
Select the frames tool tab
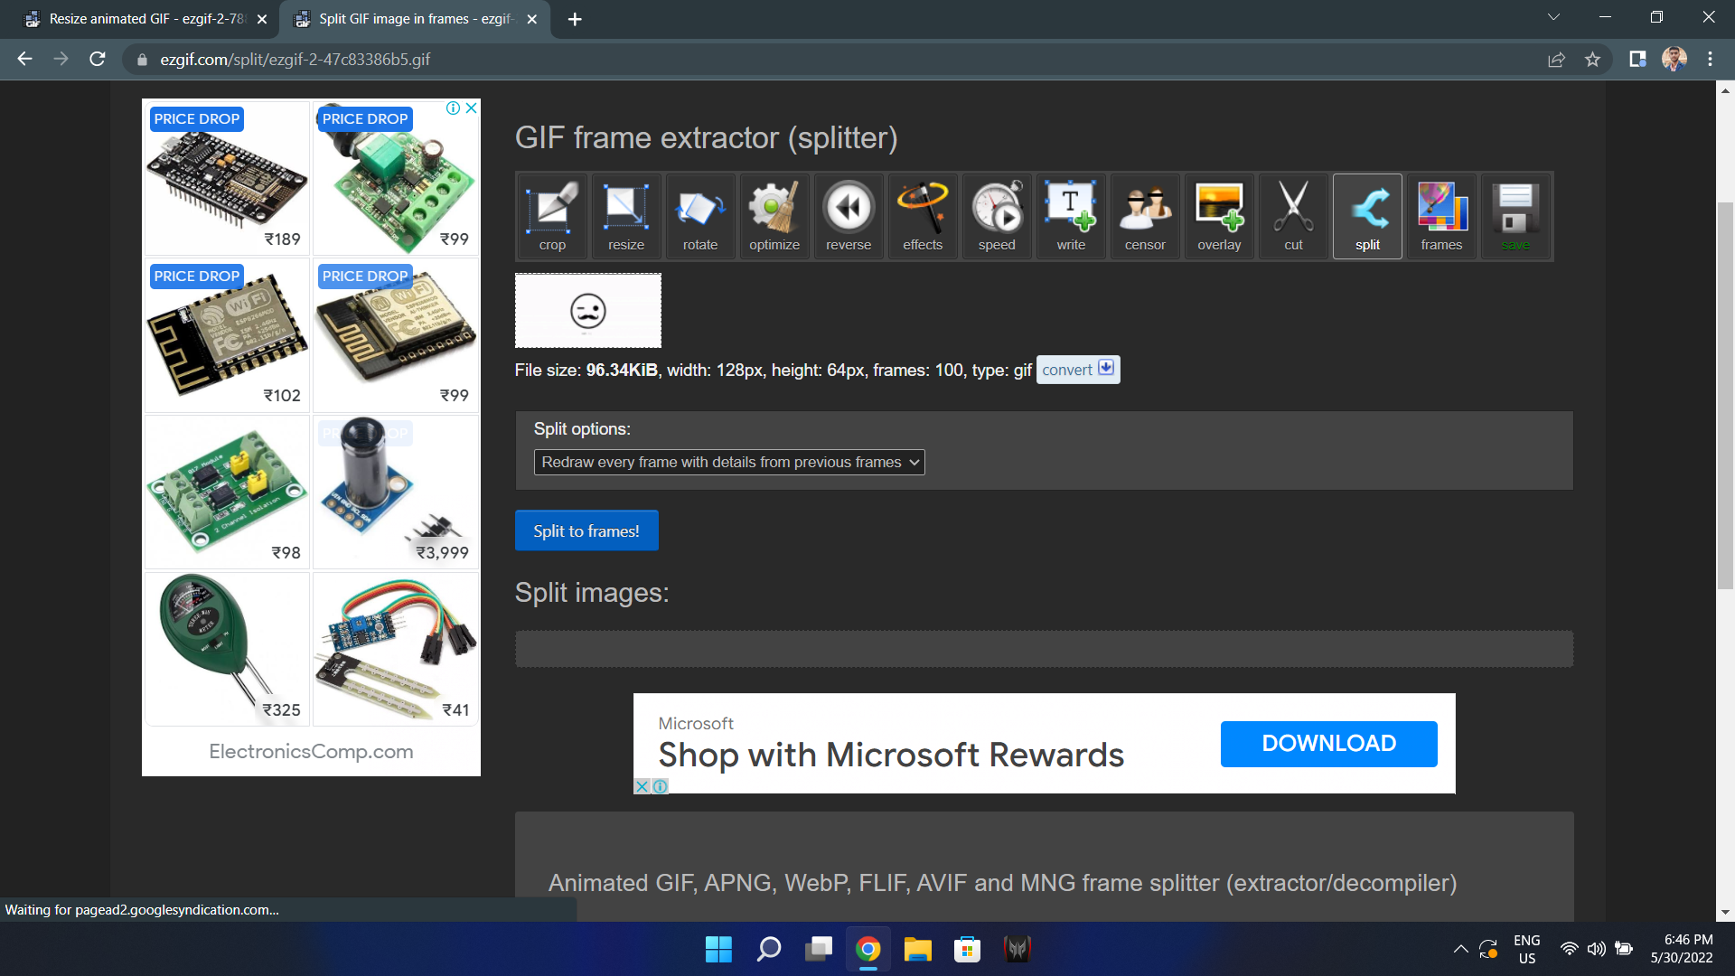pos(1441,216)
